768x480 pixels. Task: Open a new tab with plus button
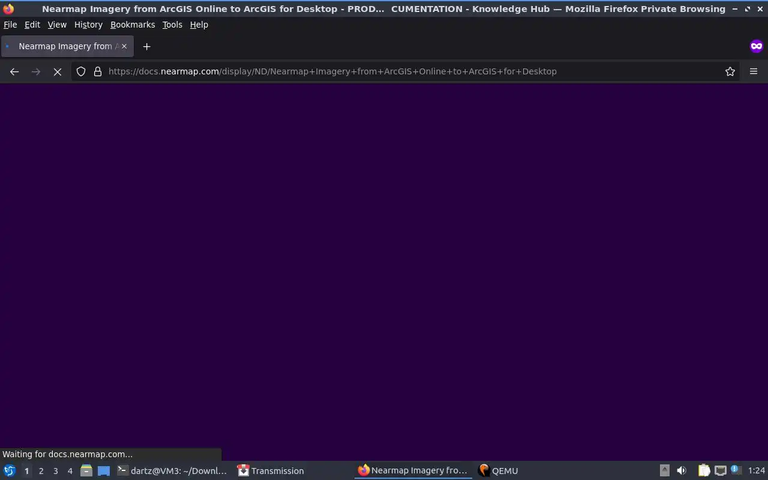[x=146, y=46]
